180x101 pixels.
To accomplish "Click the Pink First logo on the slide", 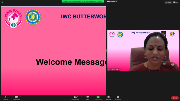I will click(13, 18).
